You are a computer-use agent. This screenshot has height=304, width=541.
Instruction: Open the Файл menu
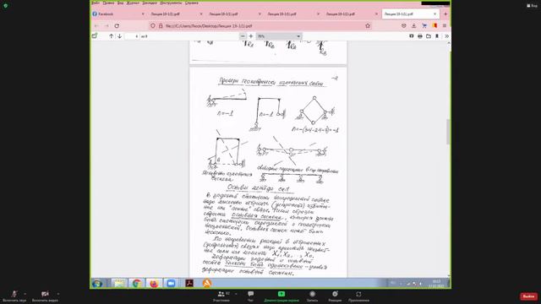tap(96, 3)
